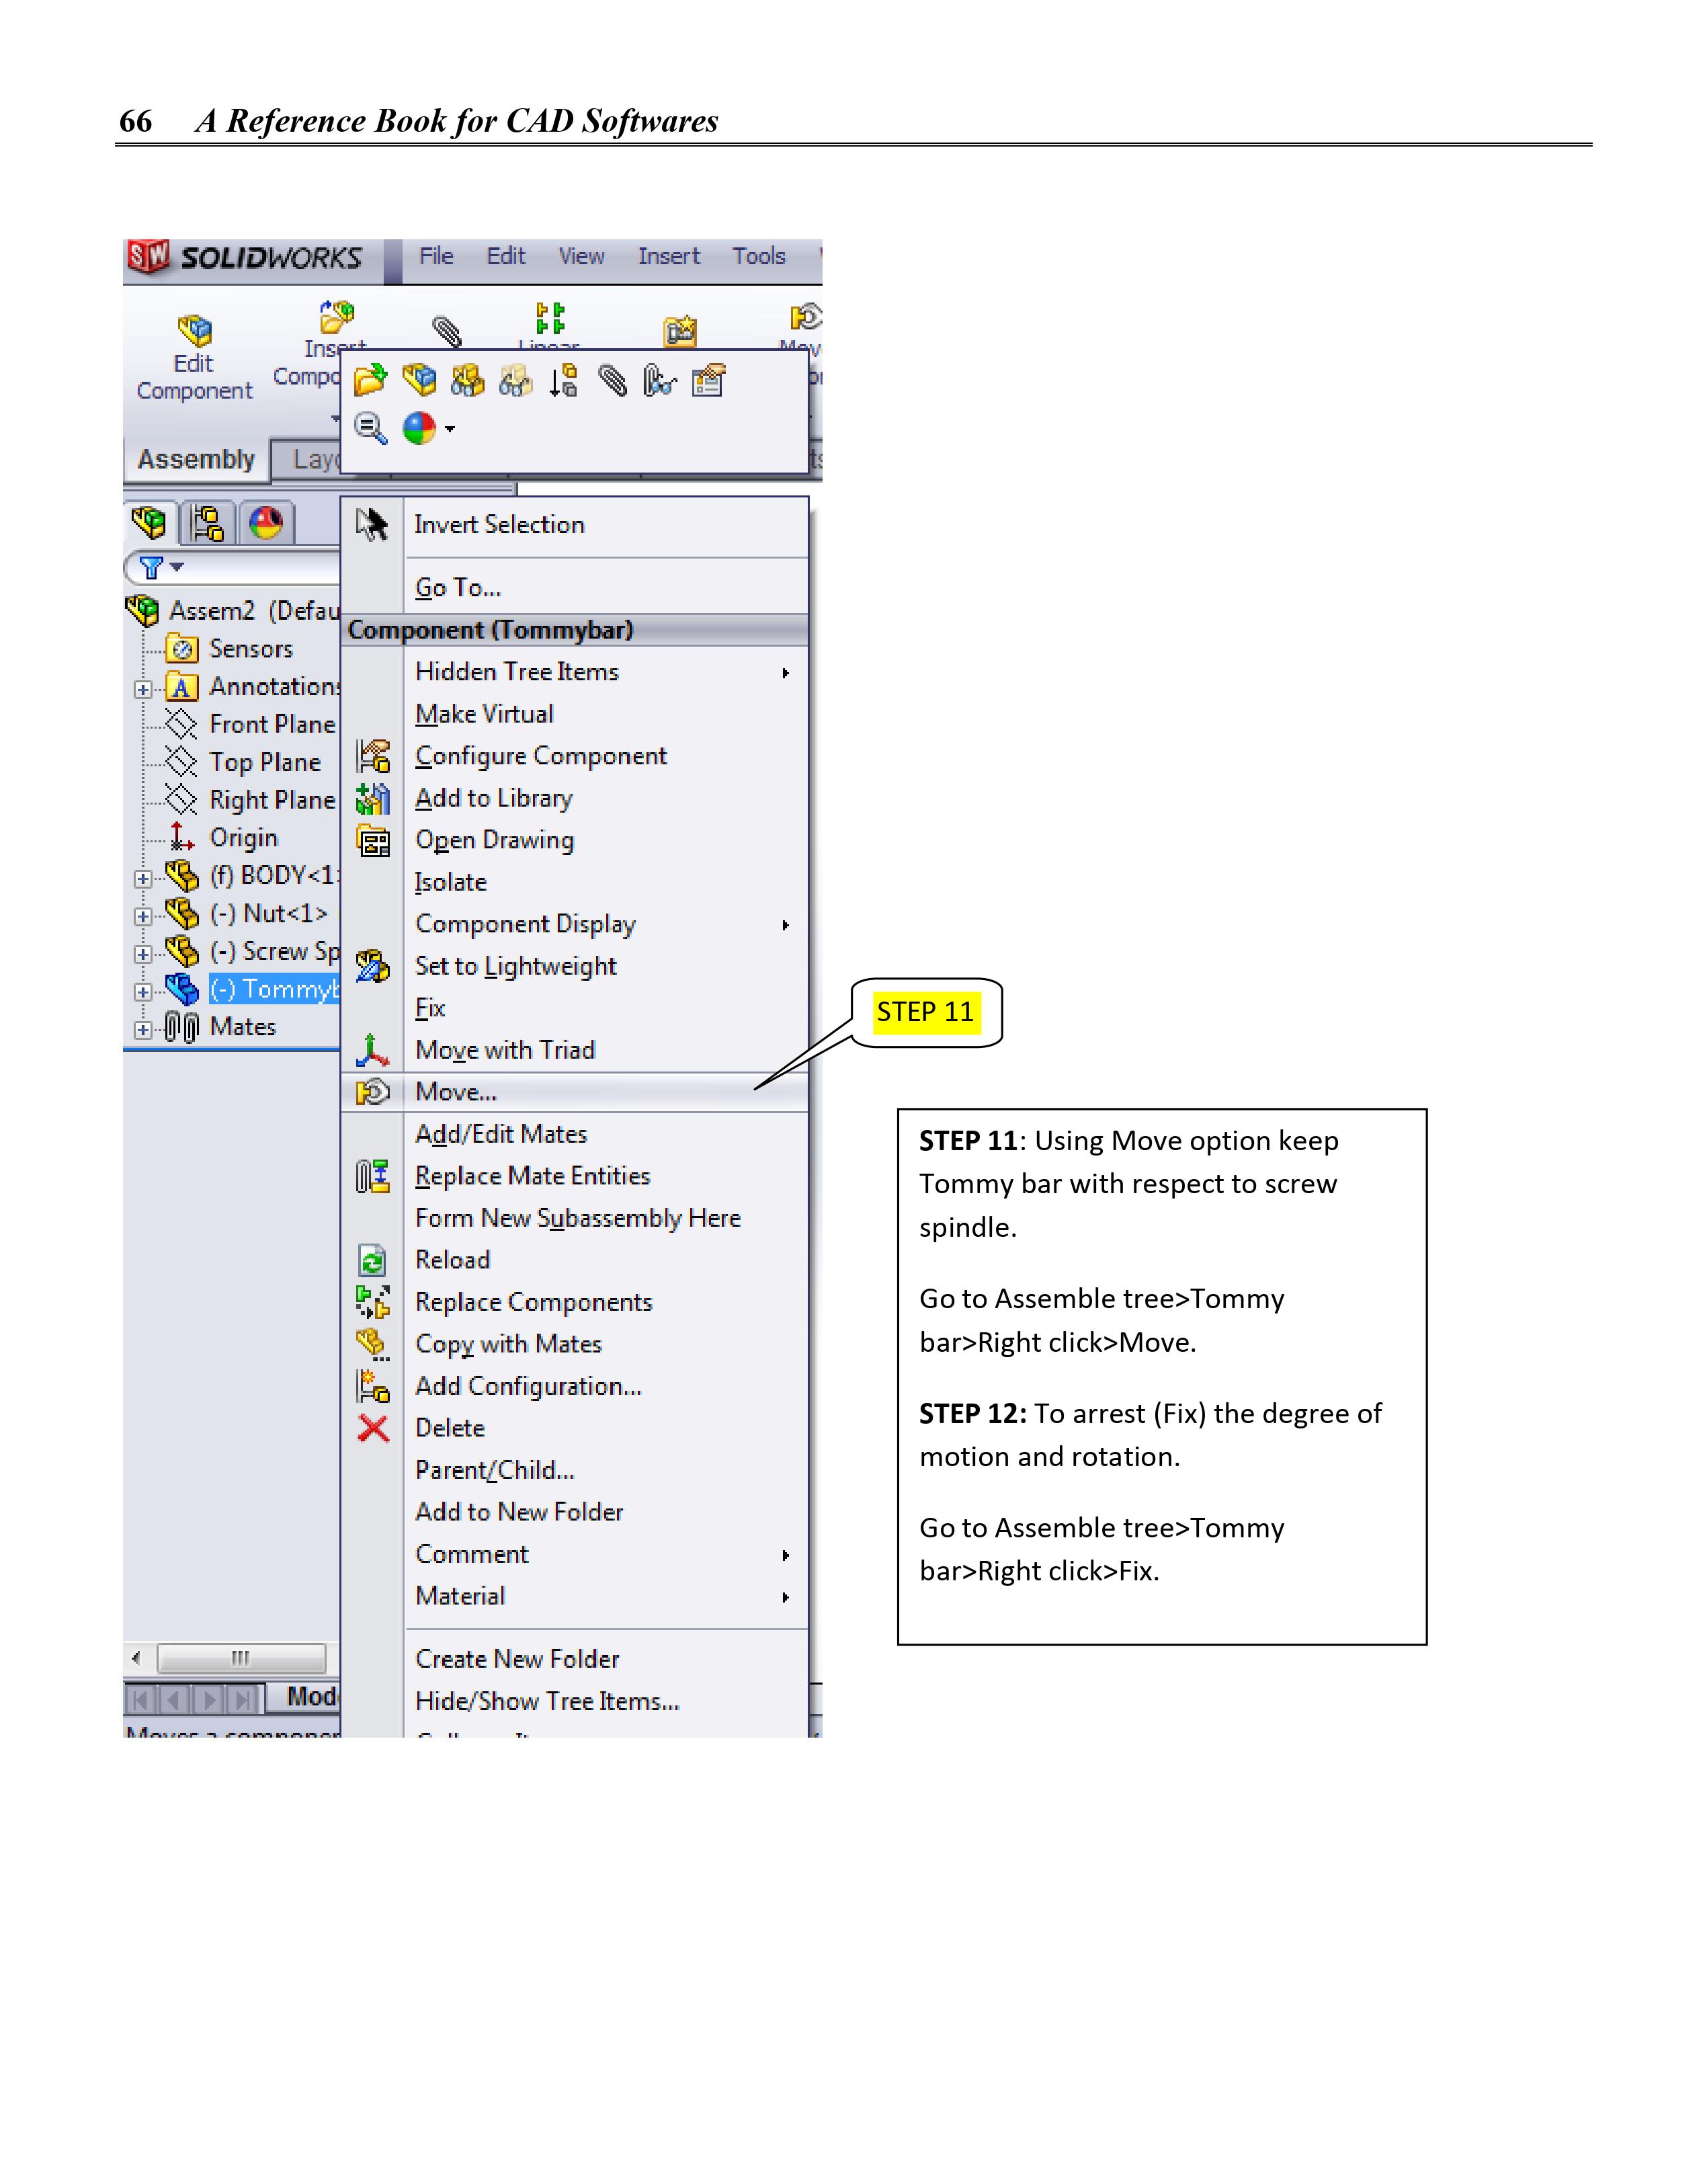The width and height of the screenshot is (1707, 2184).
Task: Switch to the Assembly tab
Action: (x=196, y=460)
